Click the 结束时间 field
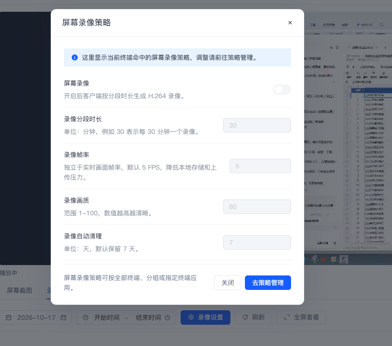The width and height of the screenshot is (392, 346). (148, 318)
